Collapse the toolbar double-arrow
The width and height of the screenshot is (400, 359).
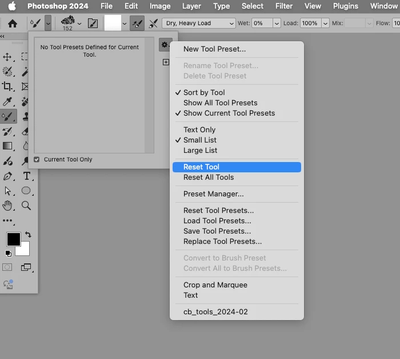(x=2, y=37)
